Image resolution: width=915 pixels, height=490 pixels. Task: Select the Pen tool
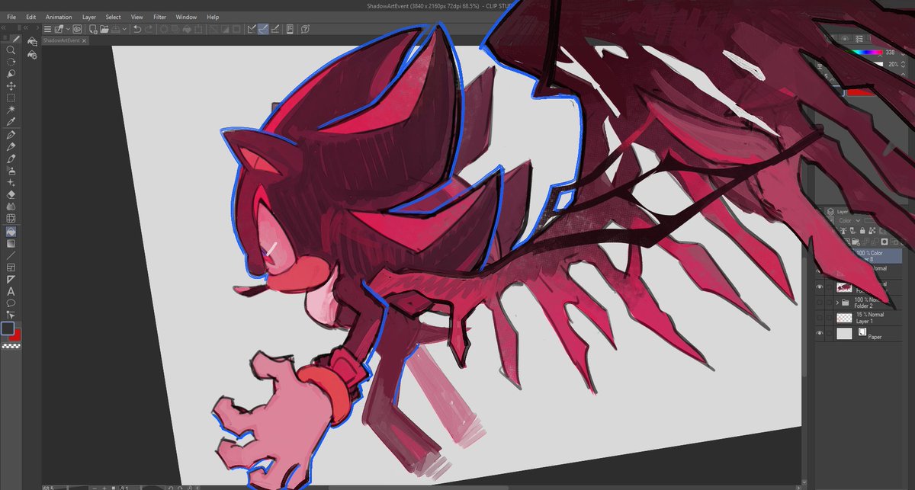(x=11, y=135)
